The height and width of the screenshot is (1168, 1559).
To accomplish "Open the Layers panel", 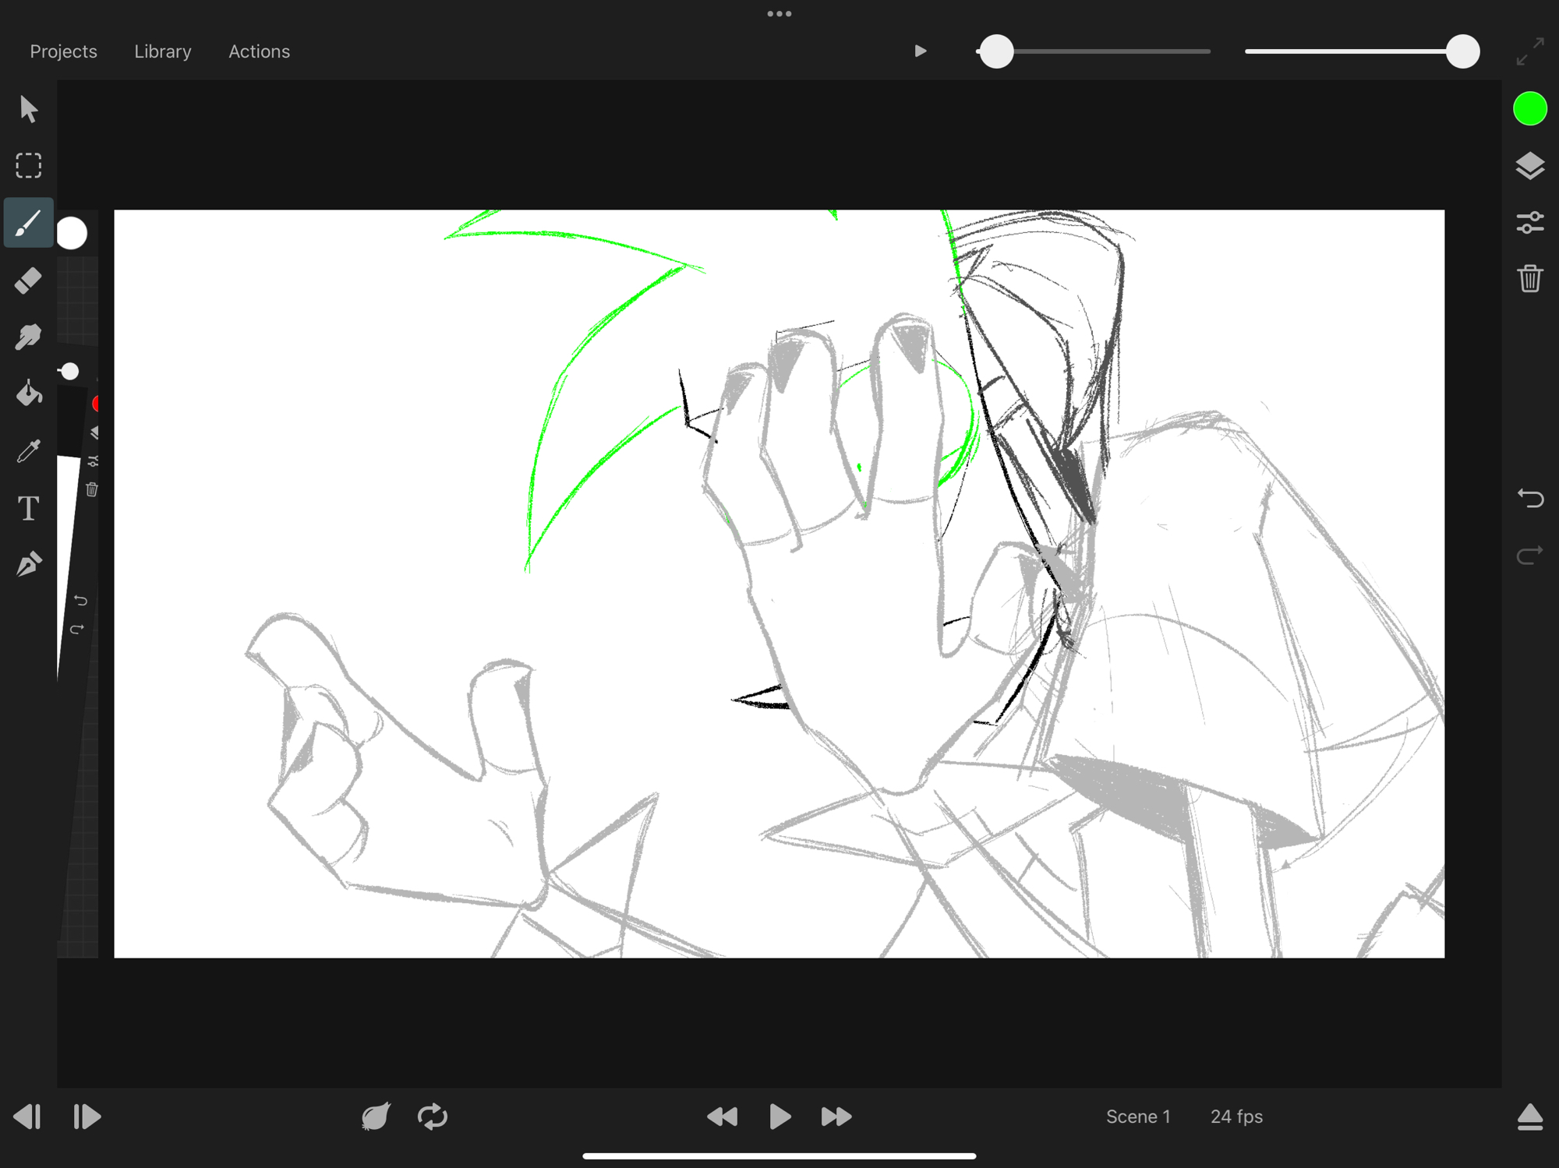I will pos(1530,166).
